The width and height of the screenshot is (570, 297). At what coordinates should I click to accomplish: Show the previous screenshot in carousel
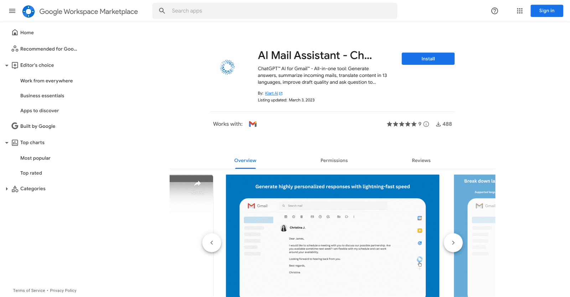pos(212,243)
